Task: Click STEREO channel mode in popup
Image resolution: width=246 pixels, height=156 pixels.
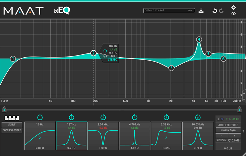Action: tap(113, 60)
